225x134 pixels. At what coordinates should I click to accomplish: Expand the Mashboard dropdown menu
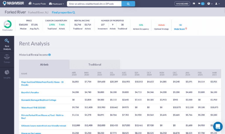(x=57, y=4)
